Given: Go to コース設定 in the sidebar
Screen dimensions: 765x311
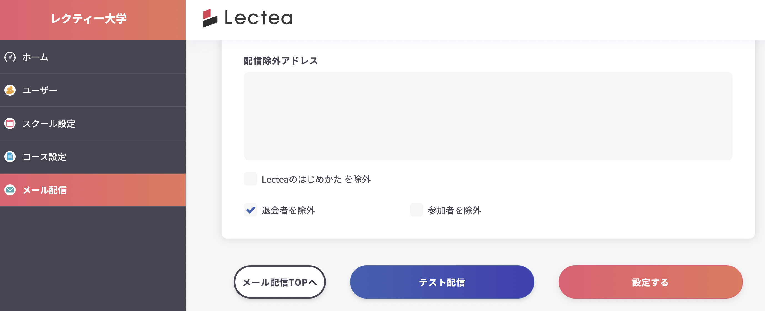Looking at the screenshot, I should 44,157.
